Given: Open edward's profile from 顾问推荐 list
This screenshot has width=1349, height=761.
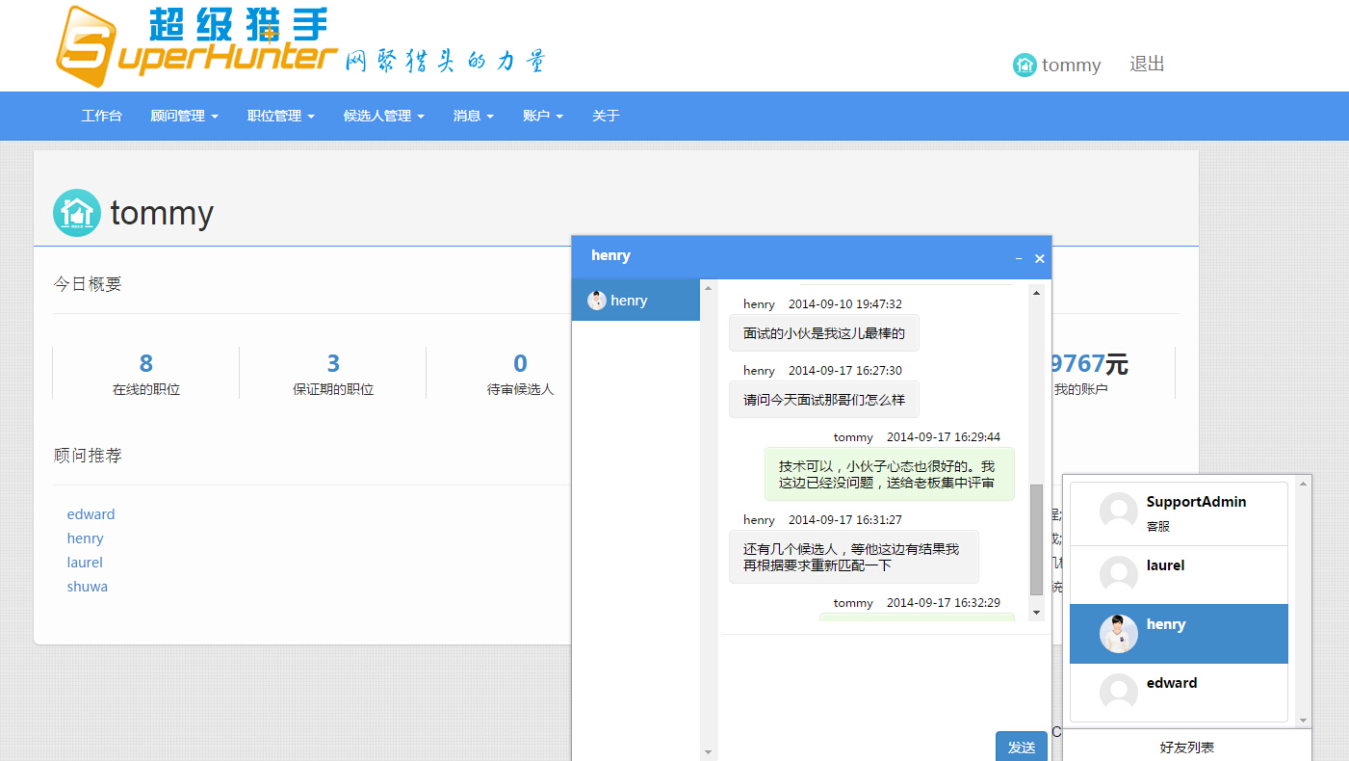Looking at the screenshot, I should (x=91, y=513).
